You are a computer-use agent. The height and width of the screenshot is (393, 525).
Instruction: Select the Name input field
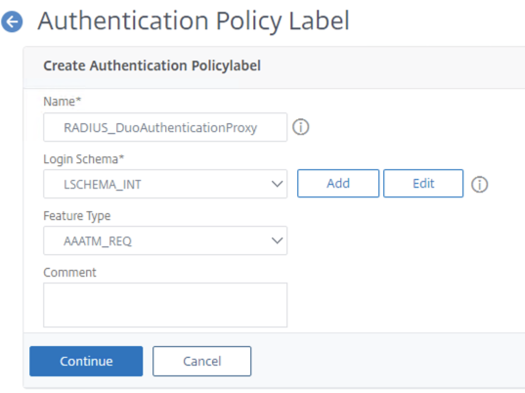coord(165,127)
